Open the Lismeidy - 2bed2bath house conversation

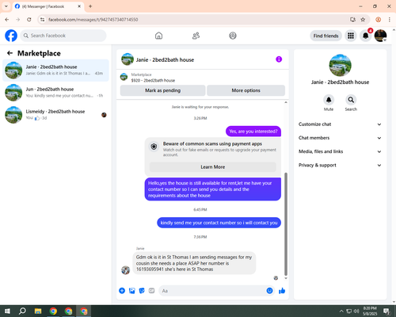[55, 115]
